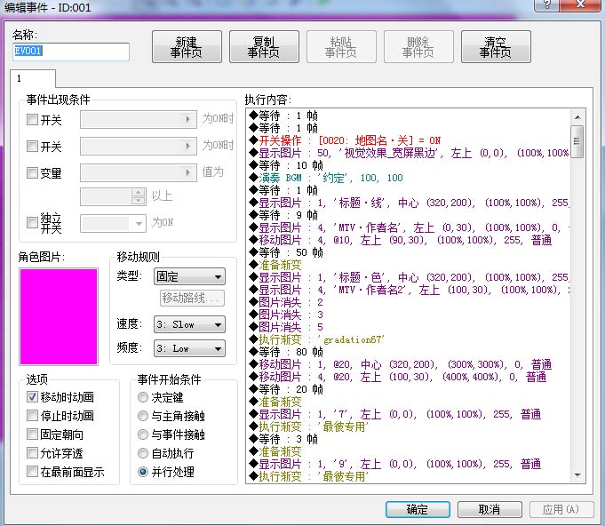Toggle the 移动时动画 checkbox
The height and width of the screenshot is (526, 605).
32,396
